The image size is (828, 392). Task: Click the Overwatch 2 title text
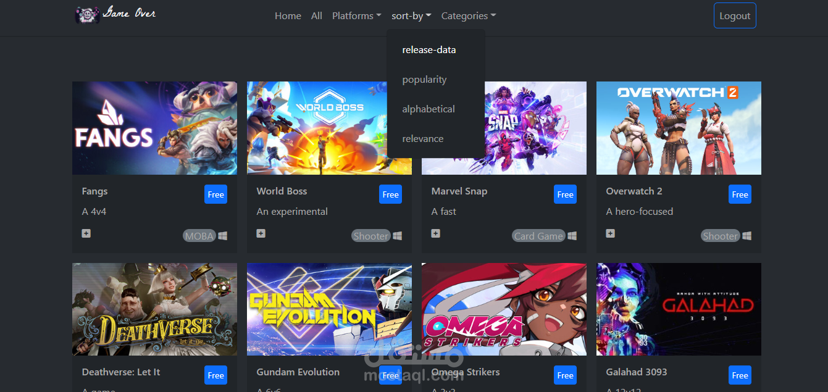[x=634, y=191]
